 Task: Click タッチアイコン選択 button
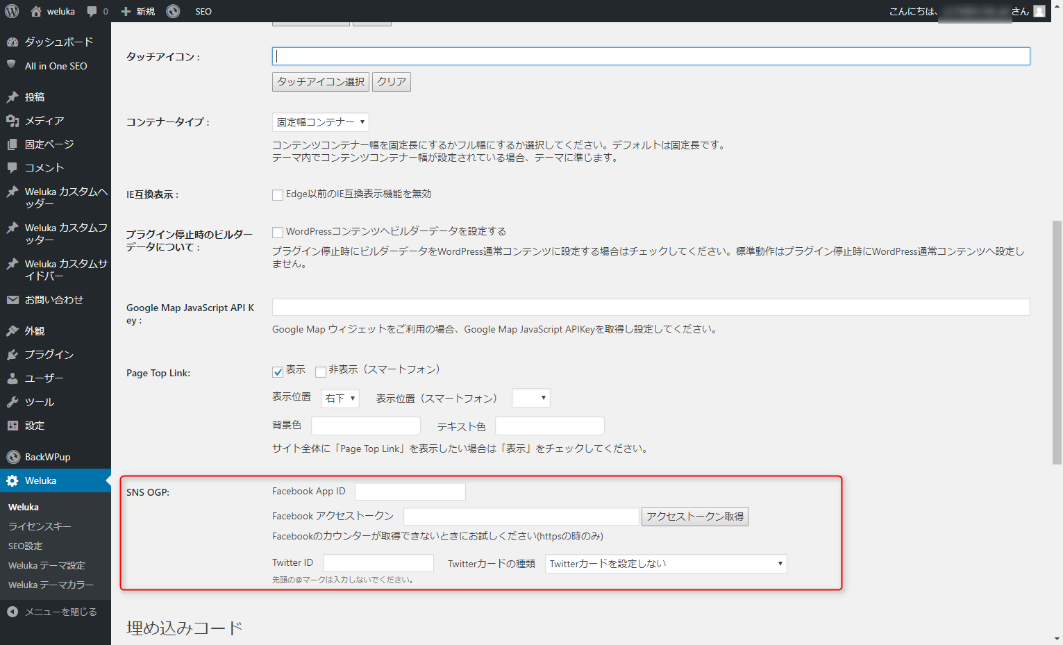tap(321, 82)
